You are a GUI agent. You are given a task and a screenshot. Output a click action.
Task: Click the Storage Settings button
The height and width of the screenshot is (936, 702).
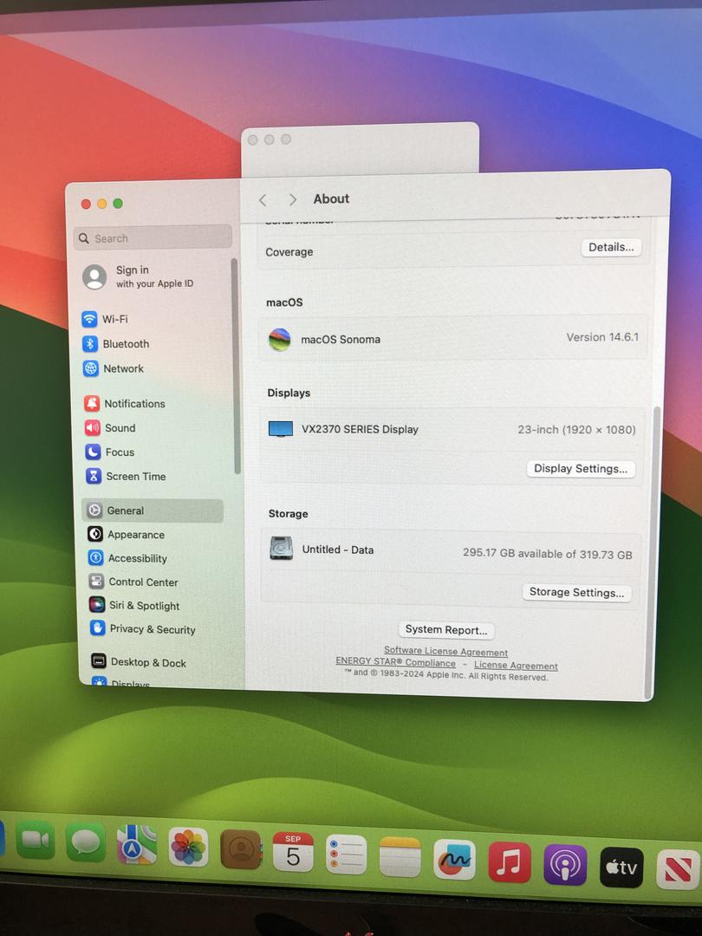click(576, 593)
